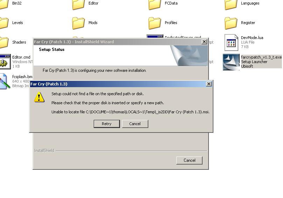
Task: Select the Register folder icon
Action: 231,23
